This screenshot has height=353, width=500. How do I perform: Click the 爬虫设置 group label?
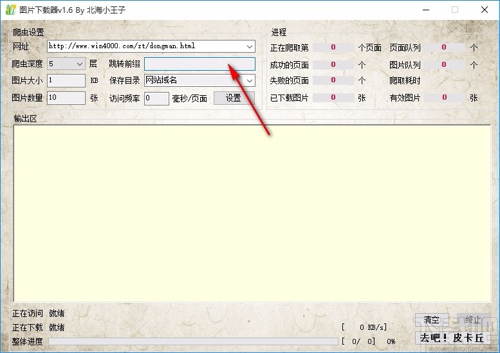pos(28,32)
